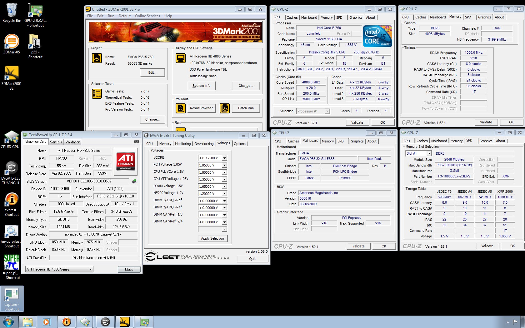Click the Display and CPU Settings monitor icon
The width and height of the screenshot is (525, 328).
tap(181, 58)
